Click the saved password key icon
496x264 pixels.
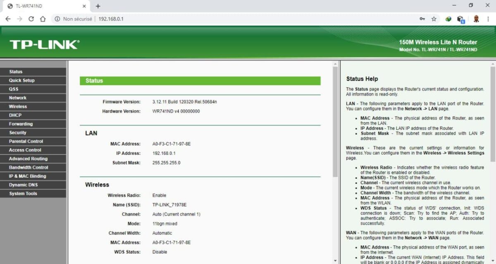422,19
